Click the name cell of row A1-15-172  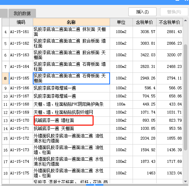71,139
